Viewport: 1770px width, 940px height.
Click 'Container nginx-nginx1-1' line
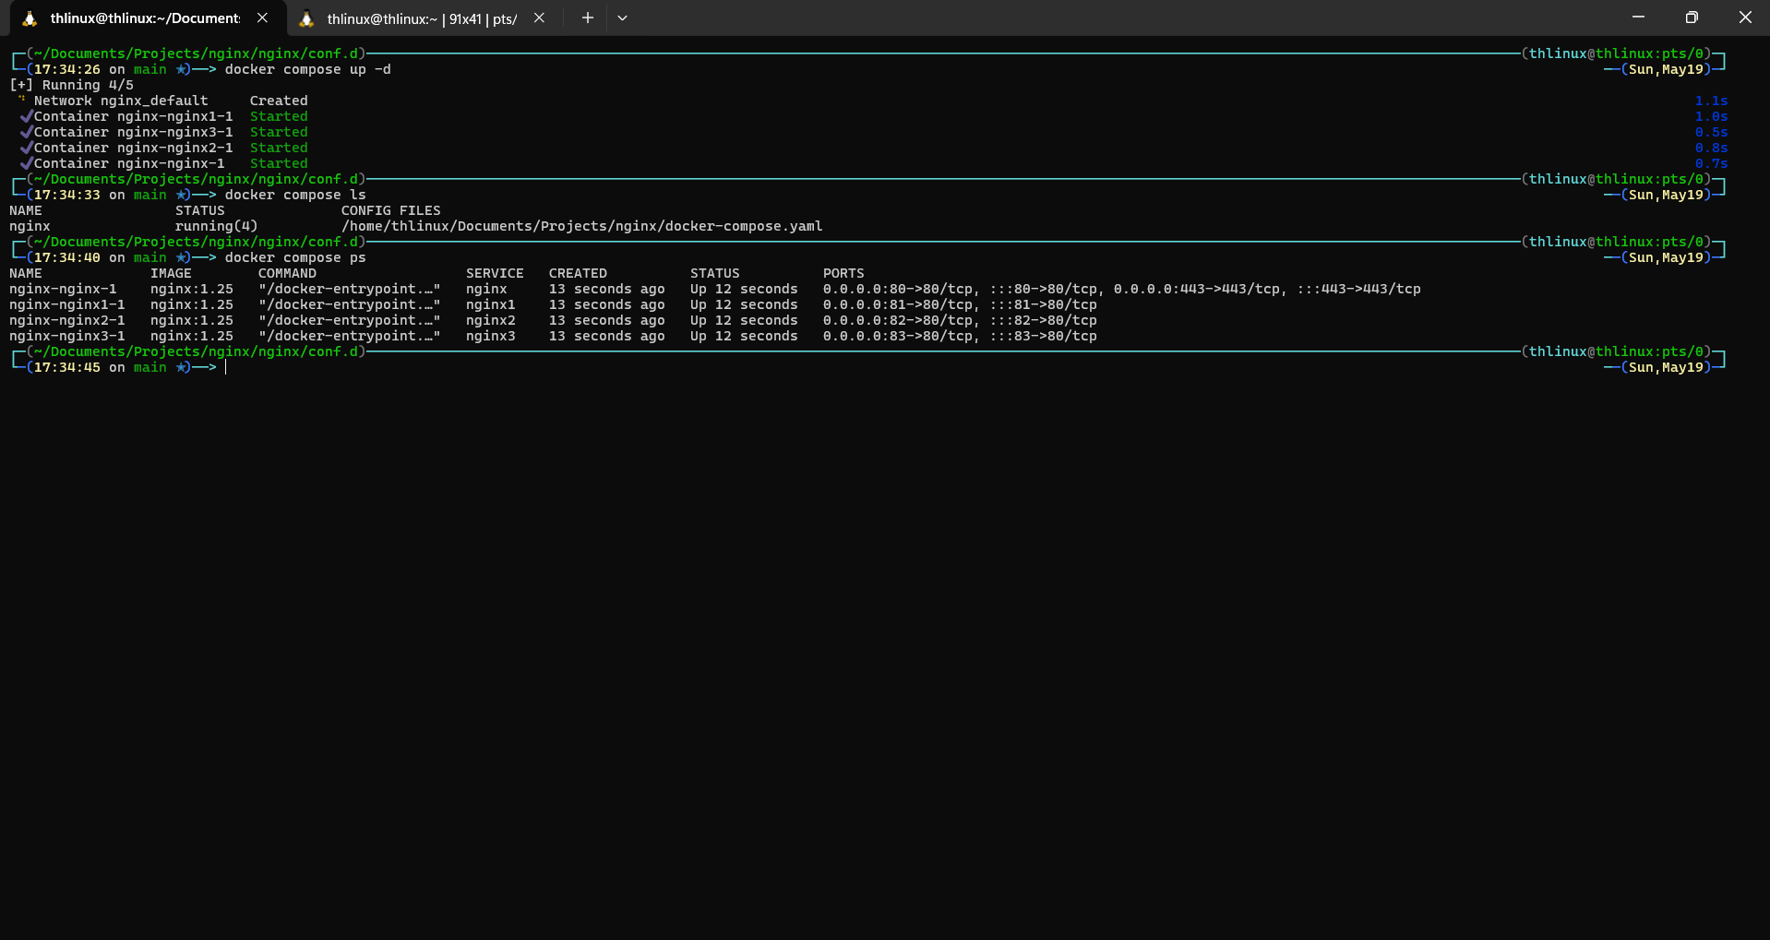[x=134, y=117]
